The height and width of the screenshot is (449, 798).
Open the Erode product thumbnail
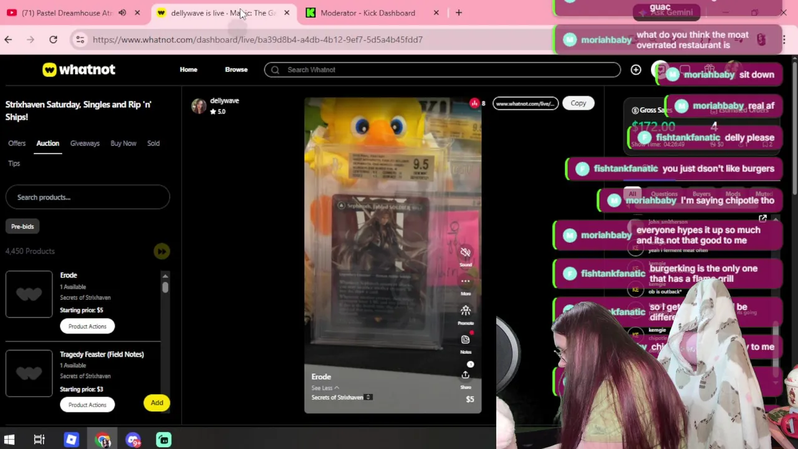pos(29,294)
